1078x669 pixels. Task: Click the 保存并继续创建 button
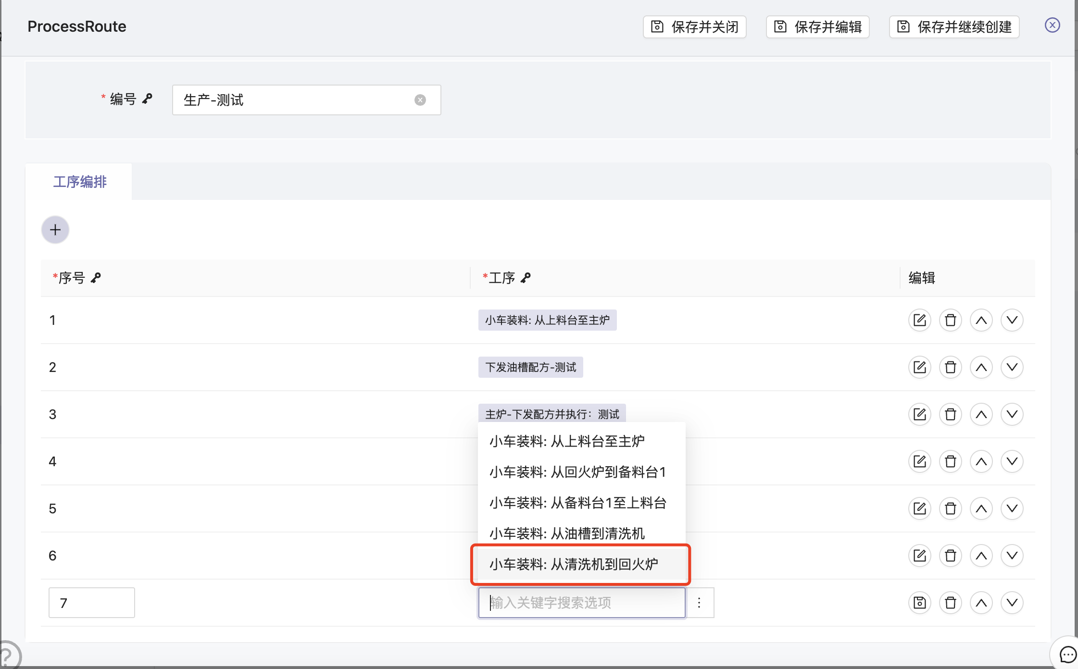tap(954, 27)
